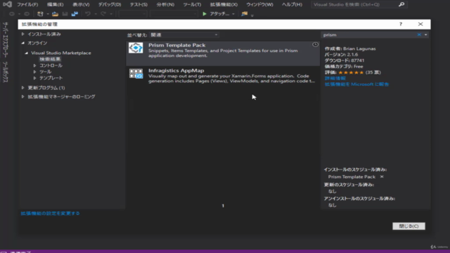The height and width of the screenshot is (253, 450).
Task: Select the Prism Template Pack title
Action: [176, 45]
